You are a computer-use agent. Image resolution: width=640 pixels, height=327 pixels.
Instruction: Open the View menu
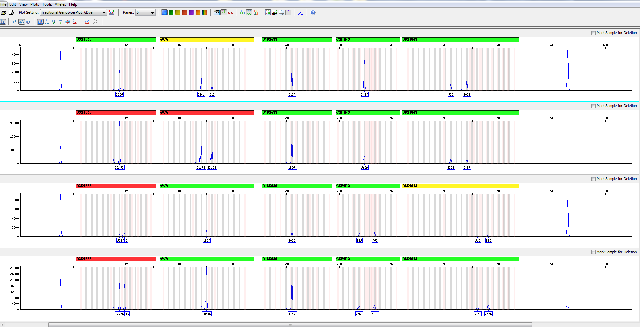pyautogui.click(x=23, y=4)
